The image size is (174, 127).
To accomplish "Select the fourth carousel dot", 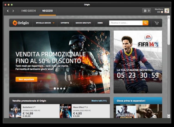I will click(x=64, y=88).
